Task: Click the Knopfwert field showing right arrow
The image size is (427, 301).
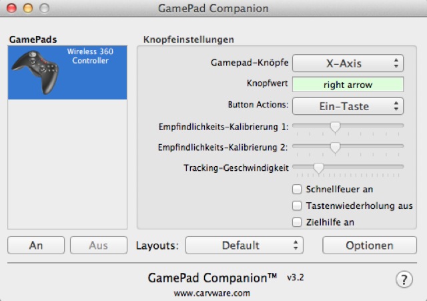Action: (348, 85)
